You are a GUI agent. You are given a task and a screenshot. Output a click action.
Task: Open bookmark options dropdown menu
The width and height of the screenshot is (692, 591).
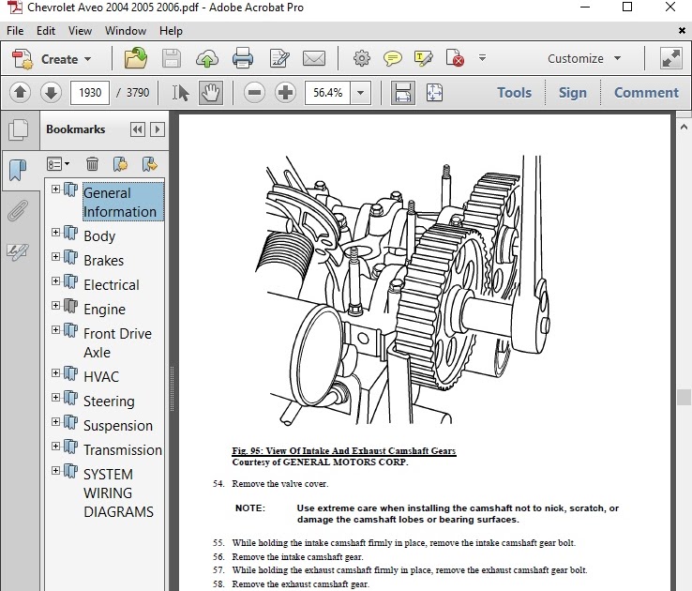coord(58,164)
